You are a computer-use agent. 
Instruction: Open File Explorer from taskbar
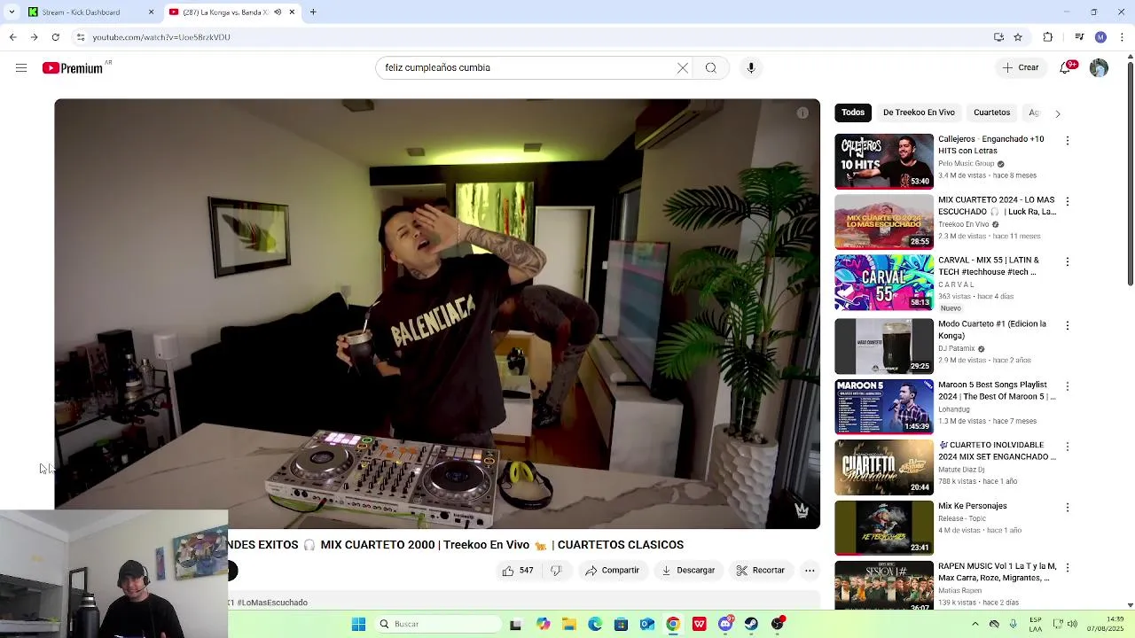pyautogui.click(x=568, y=625)
